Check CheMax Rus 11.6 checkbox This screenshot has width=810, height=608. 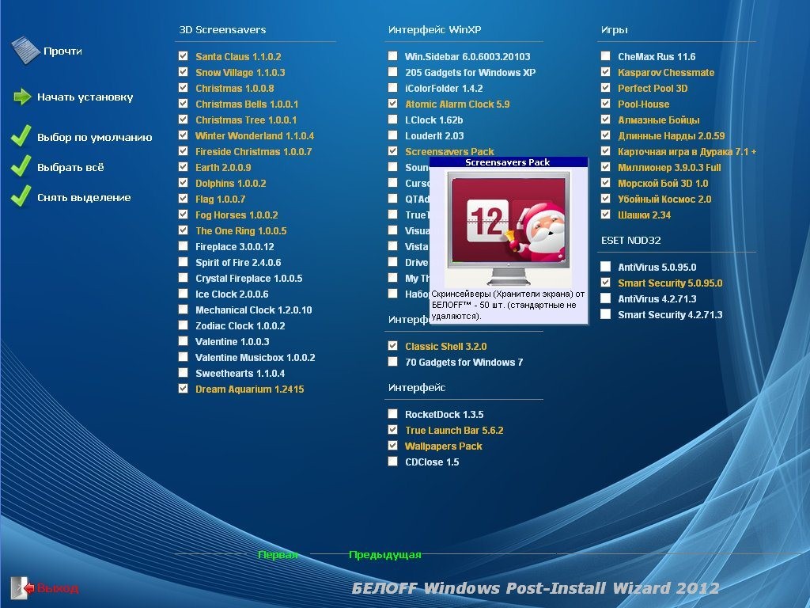tap(605, 56)
